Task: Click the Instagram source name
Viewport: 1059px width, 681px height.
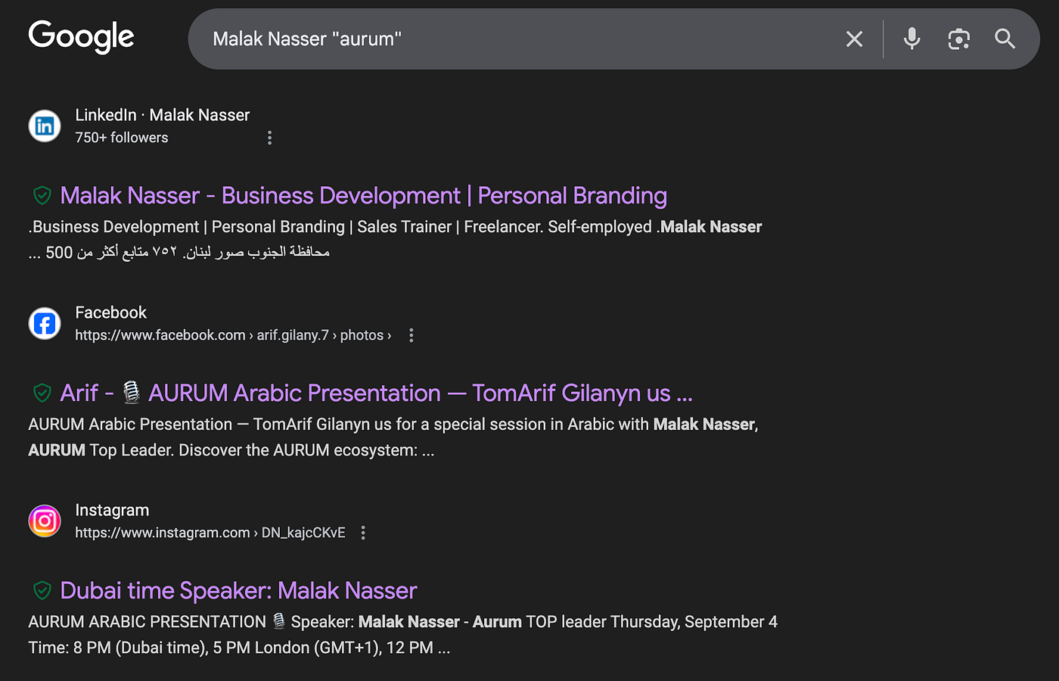Action: point(112,510)
